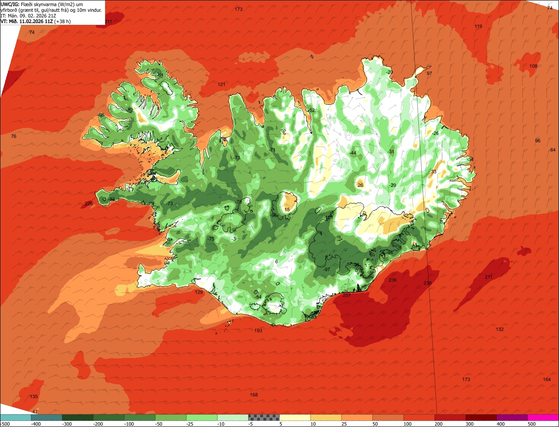Click the magenta swatch right of the 500 label

[543, 417]
